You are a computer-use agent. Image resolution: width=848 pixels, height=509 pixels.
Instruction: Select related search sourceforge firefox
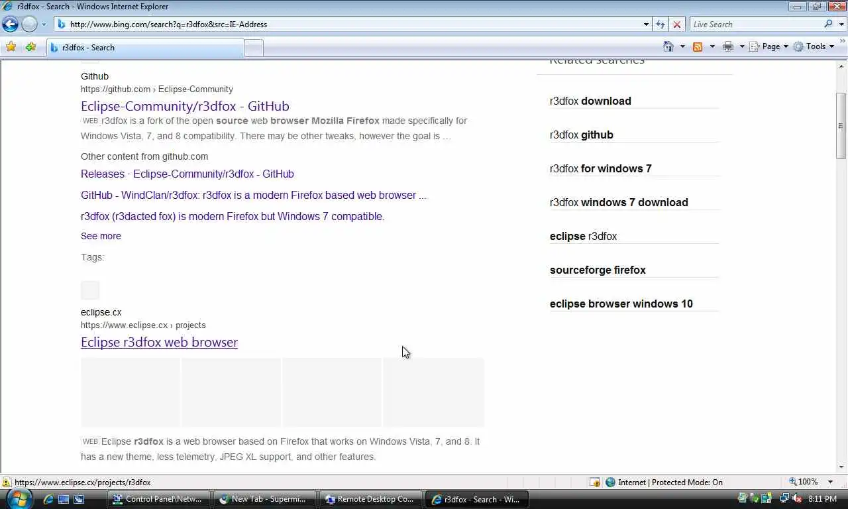598,270
